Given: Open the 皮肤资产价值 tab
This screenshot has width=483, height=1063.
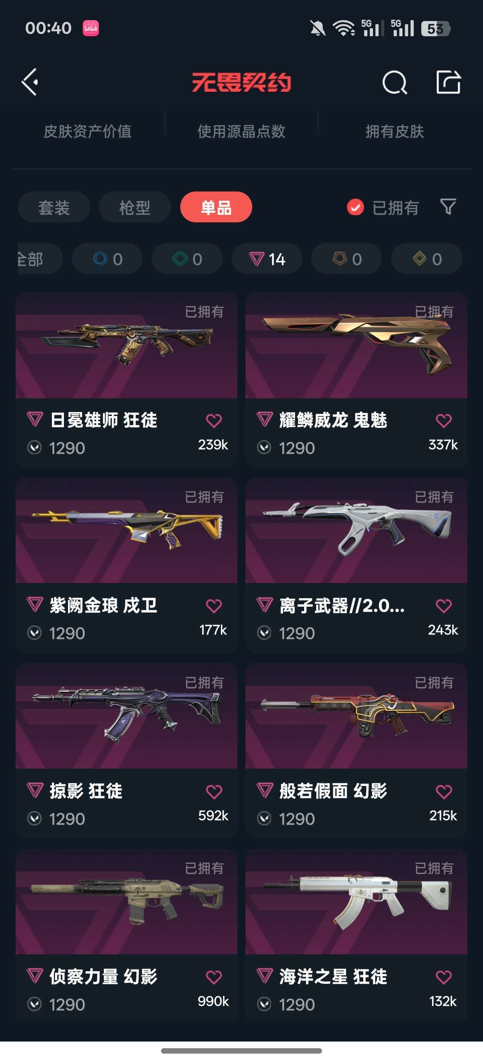Looking at the screenshot, I should pos(88,132).
